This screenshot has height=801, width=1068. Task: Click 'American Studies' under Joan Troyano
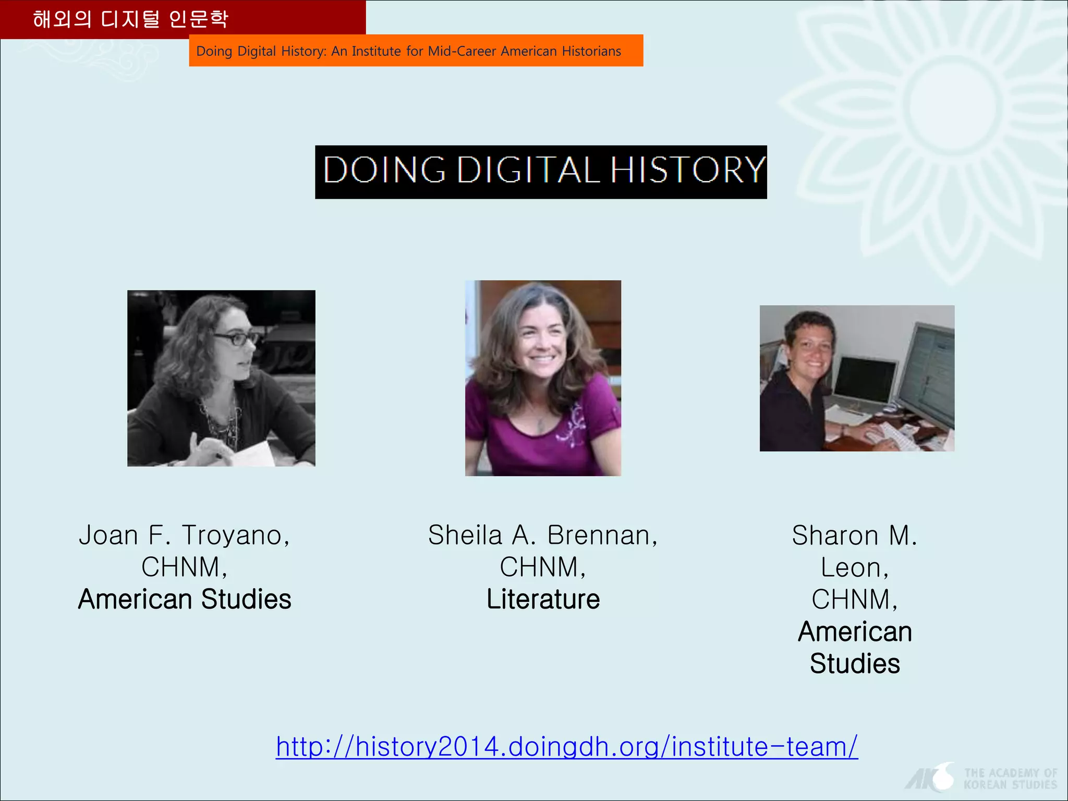pos(185,599)
